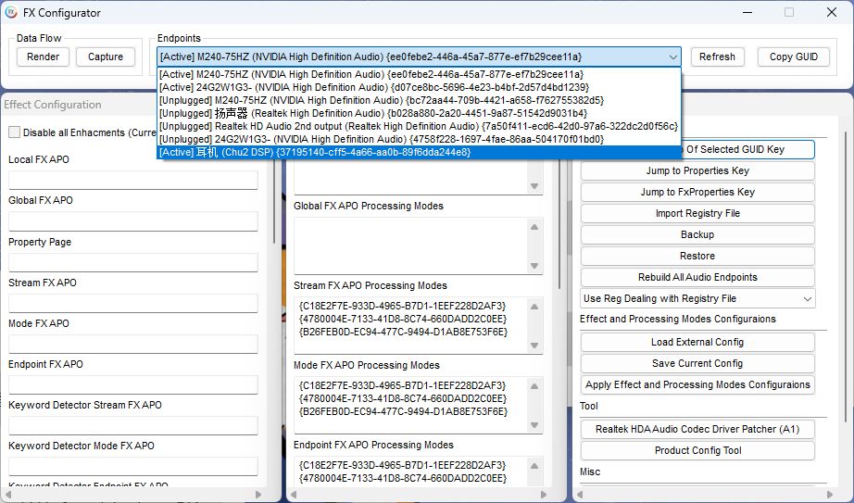
Task: Collapse the Endpoints combo box arrow
Action: [672, 57]
